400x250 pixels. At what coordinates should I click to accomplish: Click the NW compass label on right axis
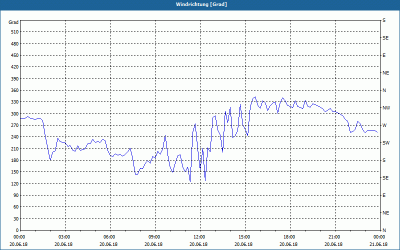click(x=386, y=108)
